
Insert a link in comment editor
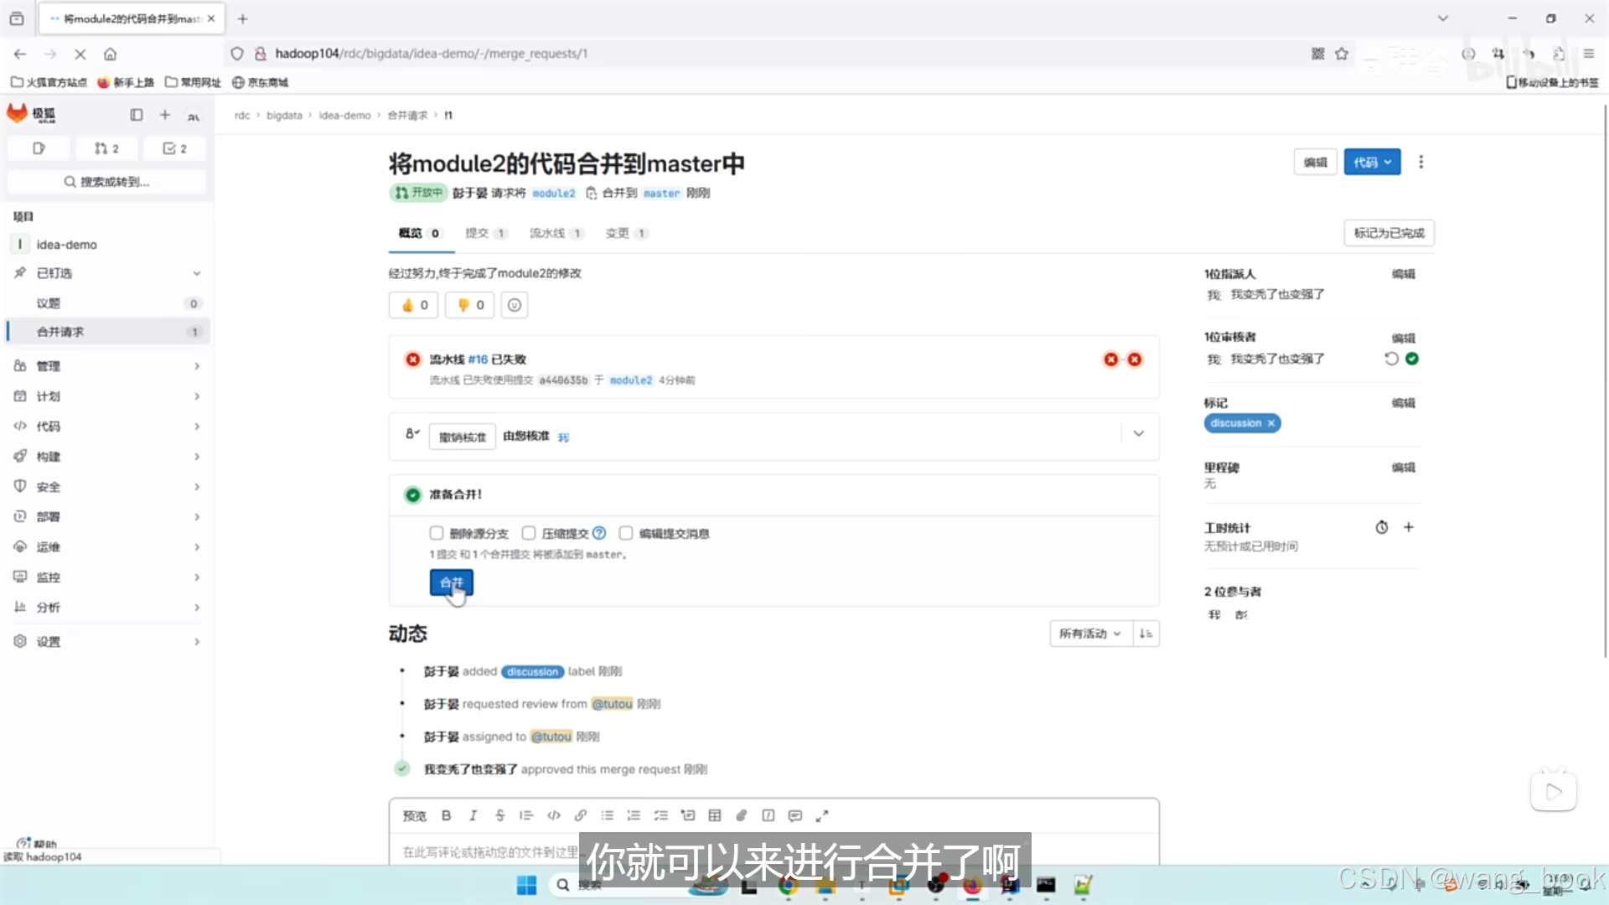581,815
